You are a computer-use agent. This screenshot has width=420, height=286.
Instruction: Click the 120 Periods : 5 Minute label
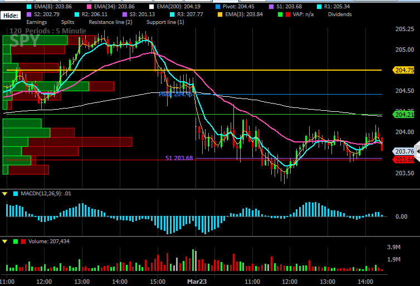(48, 31)
